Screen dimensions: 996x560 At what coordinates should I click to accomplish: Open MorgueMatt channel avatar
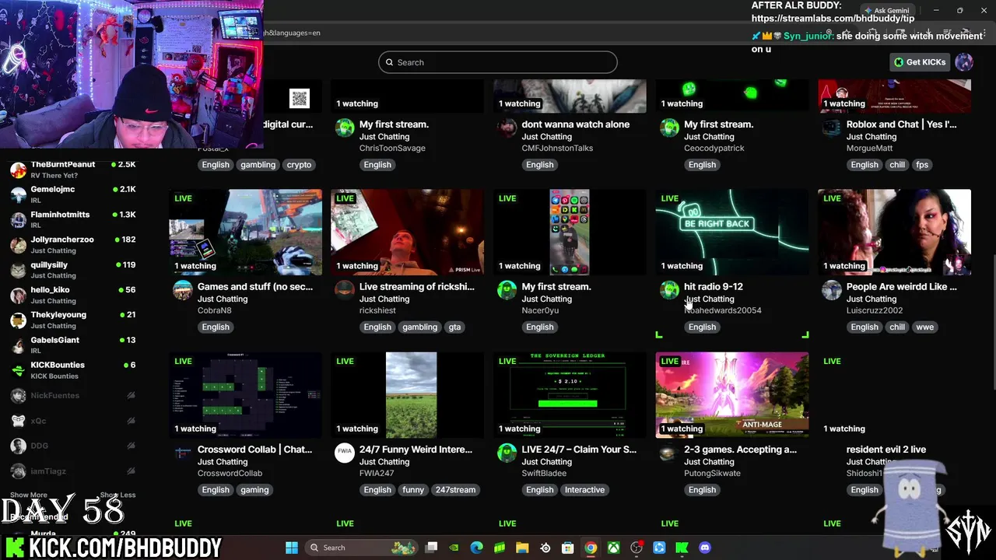(x=832, y=128)
